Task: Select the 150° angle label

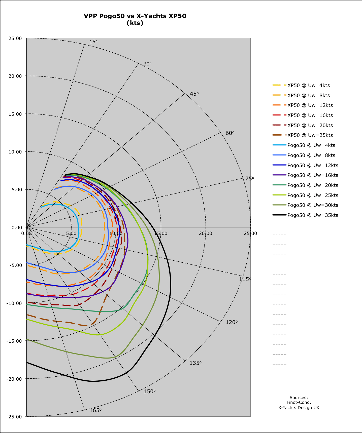Action: tap(150, 391)
